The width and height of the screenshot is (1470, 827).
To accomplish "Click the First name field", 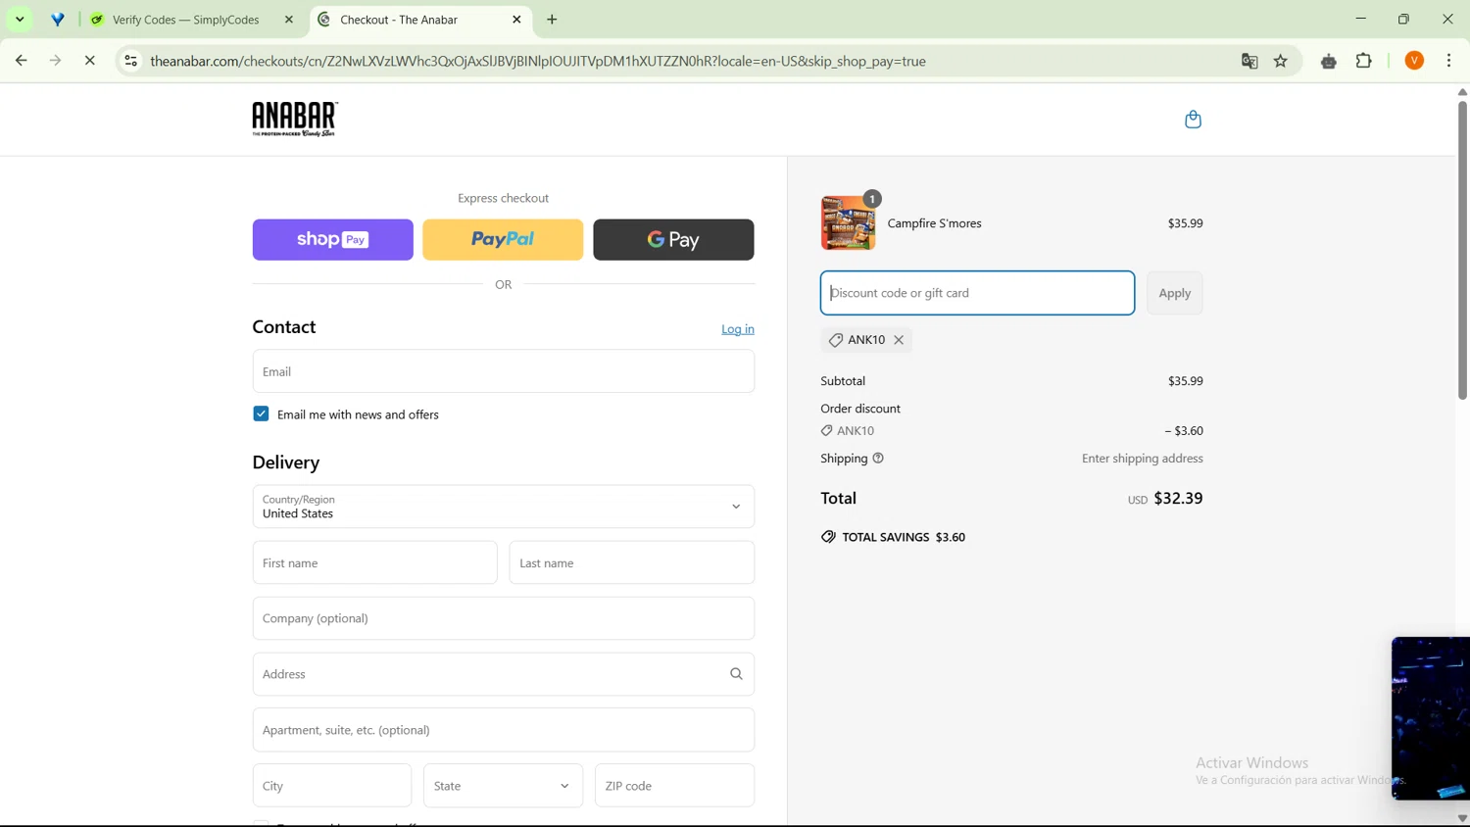I will pyautogui.click(x=375, y=563).
